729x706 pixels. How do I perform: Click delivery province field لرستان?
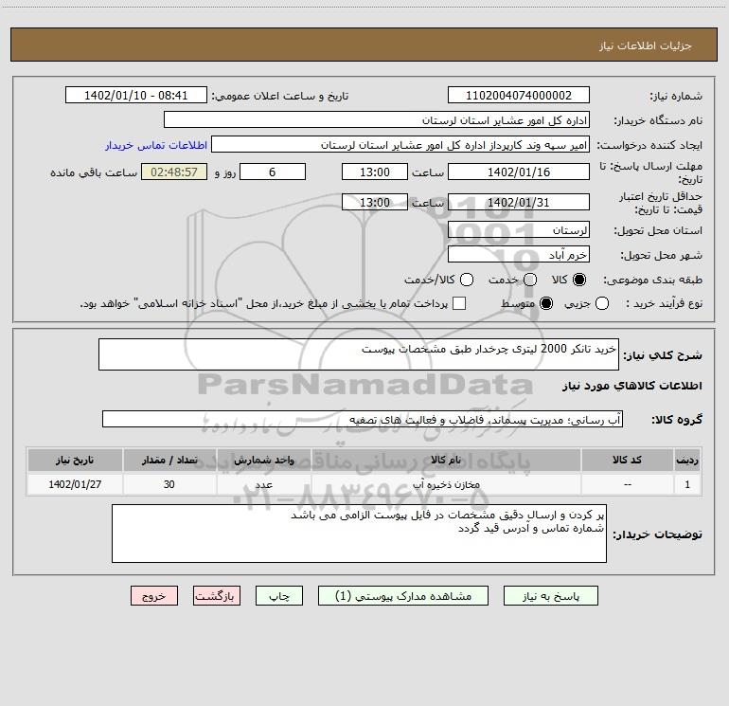tap(519, 229)
